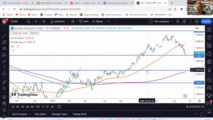
Task: Select the crosshair cursor tool
Action: click(4, 30)
